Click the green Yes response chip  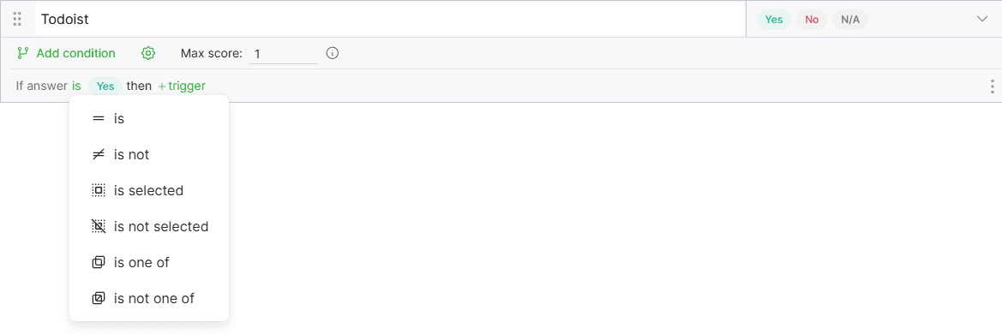click(774, 20)
